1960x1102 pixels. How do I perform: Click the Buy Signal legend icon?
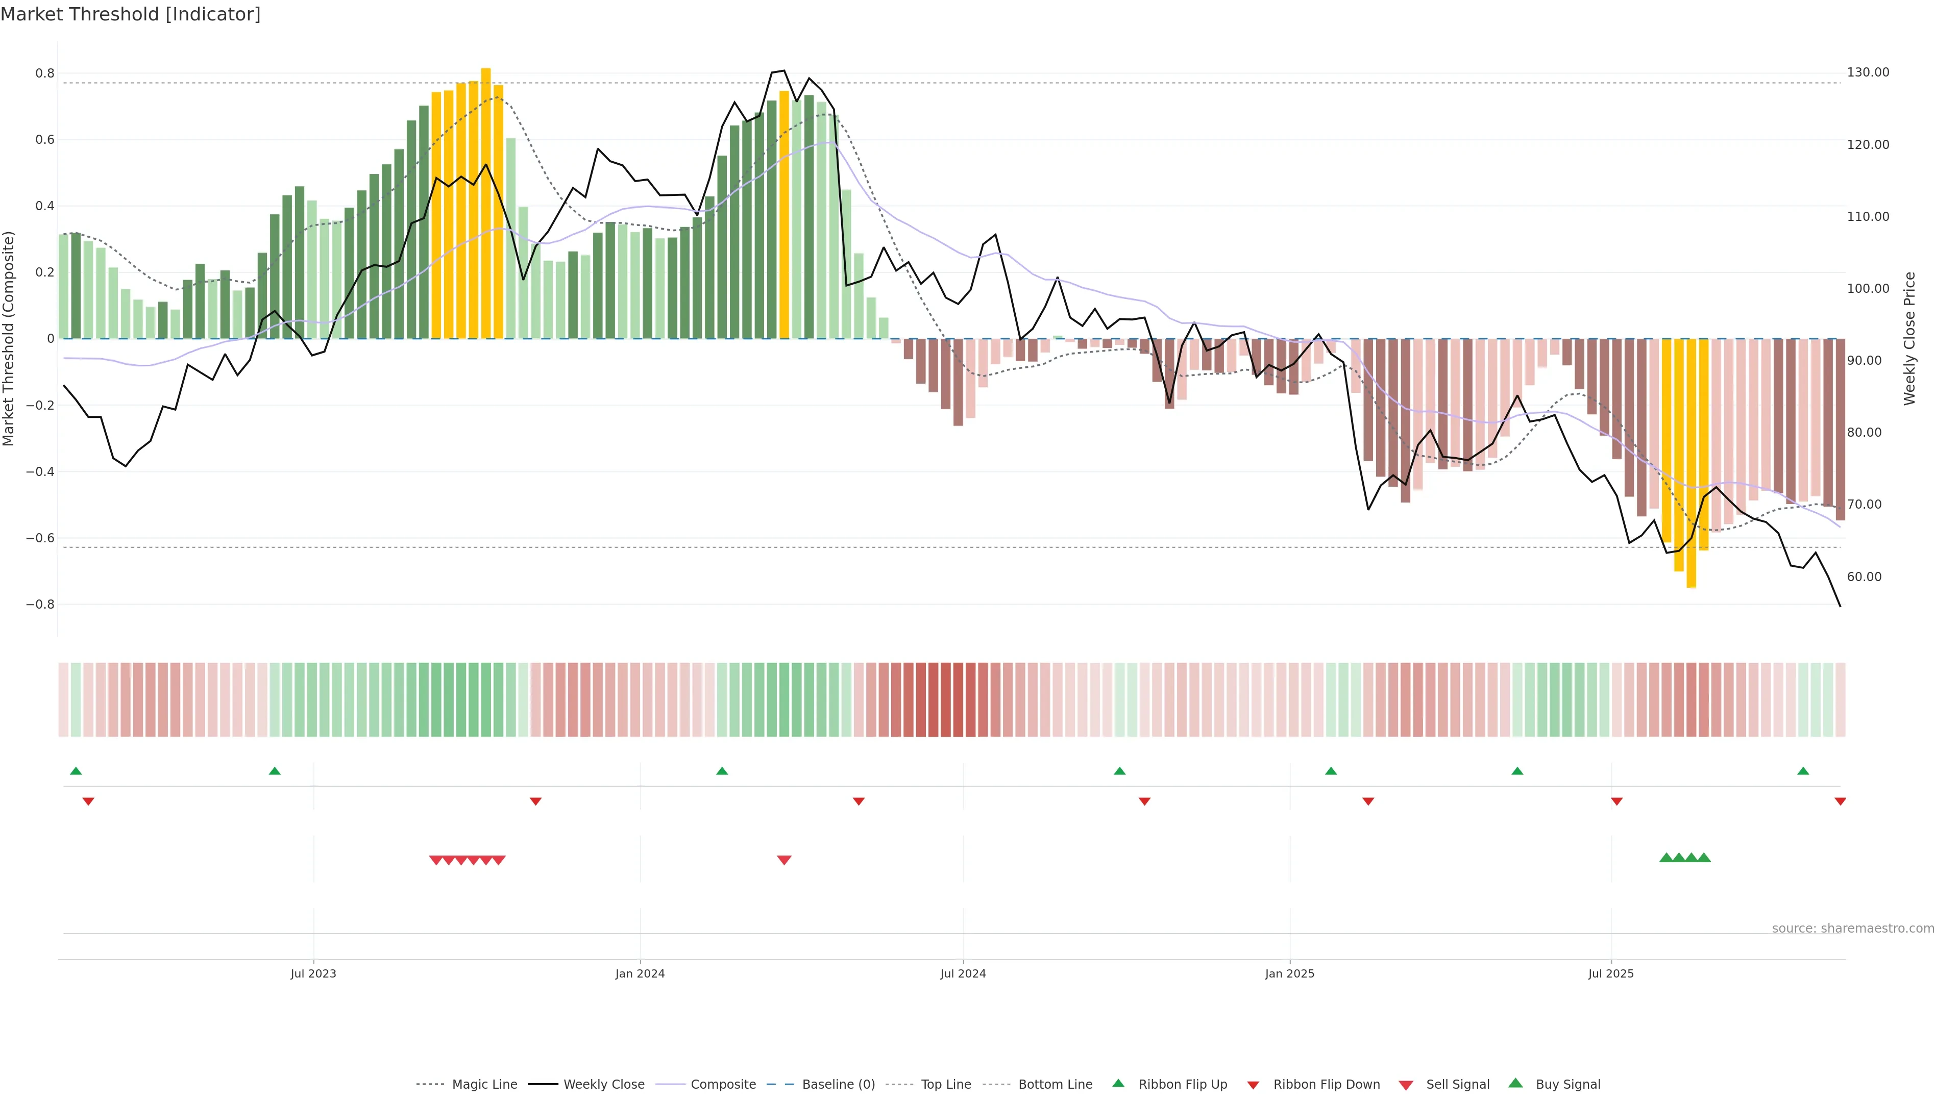coord(1515,1083)
